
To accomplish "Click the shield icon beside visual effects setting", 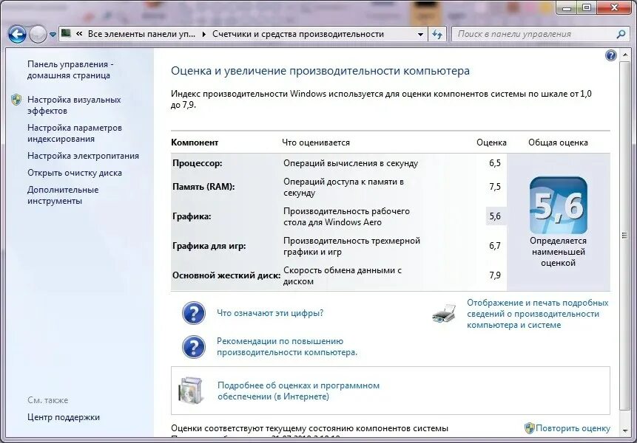I will (x=16, y=100).
